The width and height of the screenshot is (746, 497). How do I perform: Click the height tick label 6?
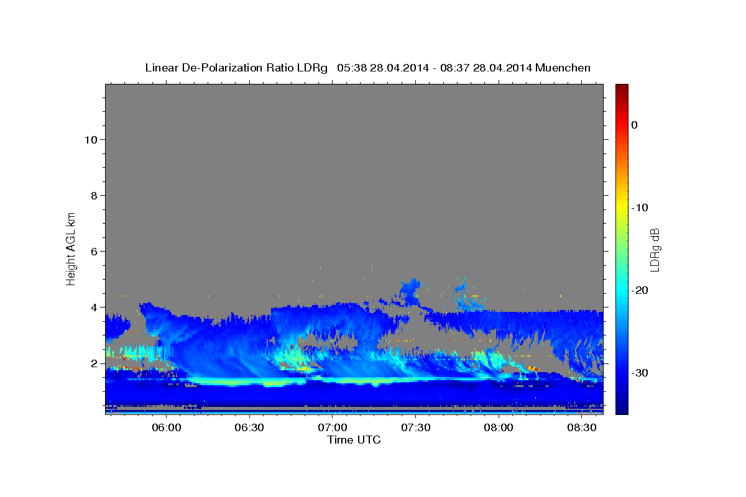[94, 251]
